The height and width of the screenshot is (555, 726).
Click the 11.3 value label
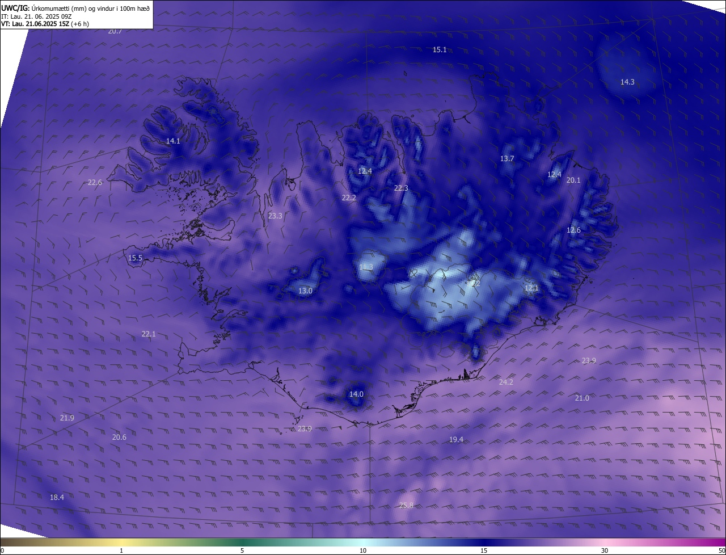pos(366,267)
